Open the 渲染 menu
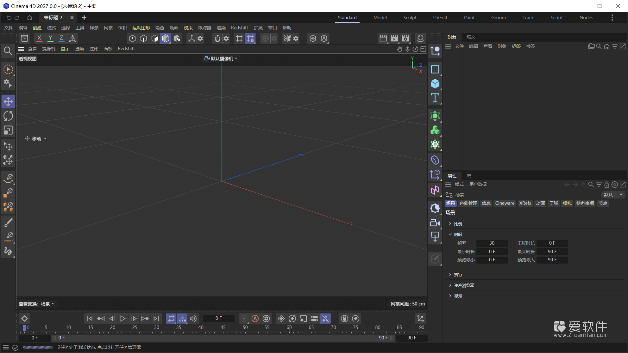Screen dimensions: 628x353 pyautogui.click(x=221, y=28)
